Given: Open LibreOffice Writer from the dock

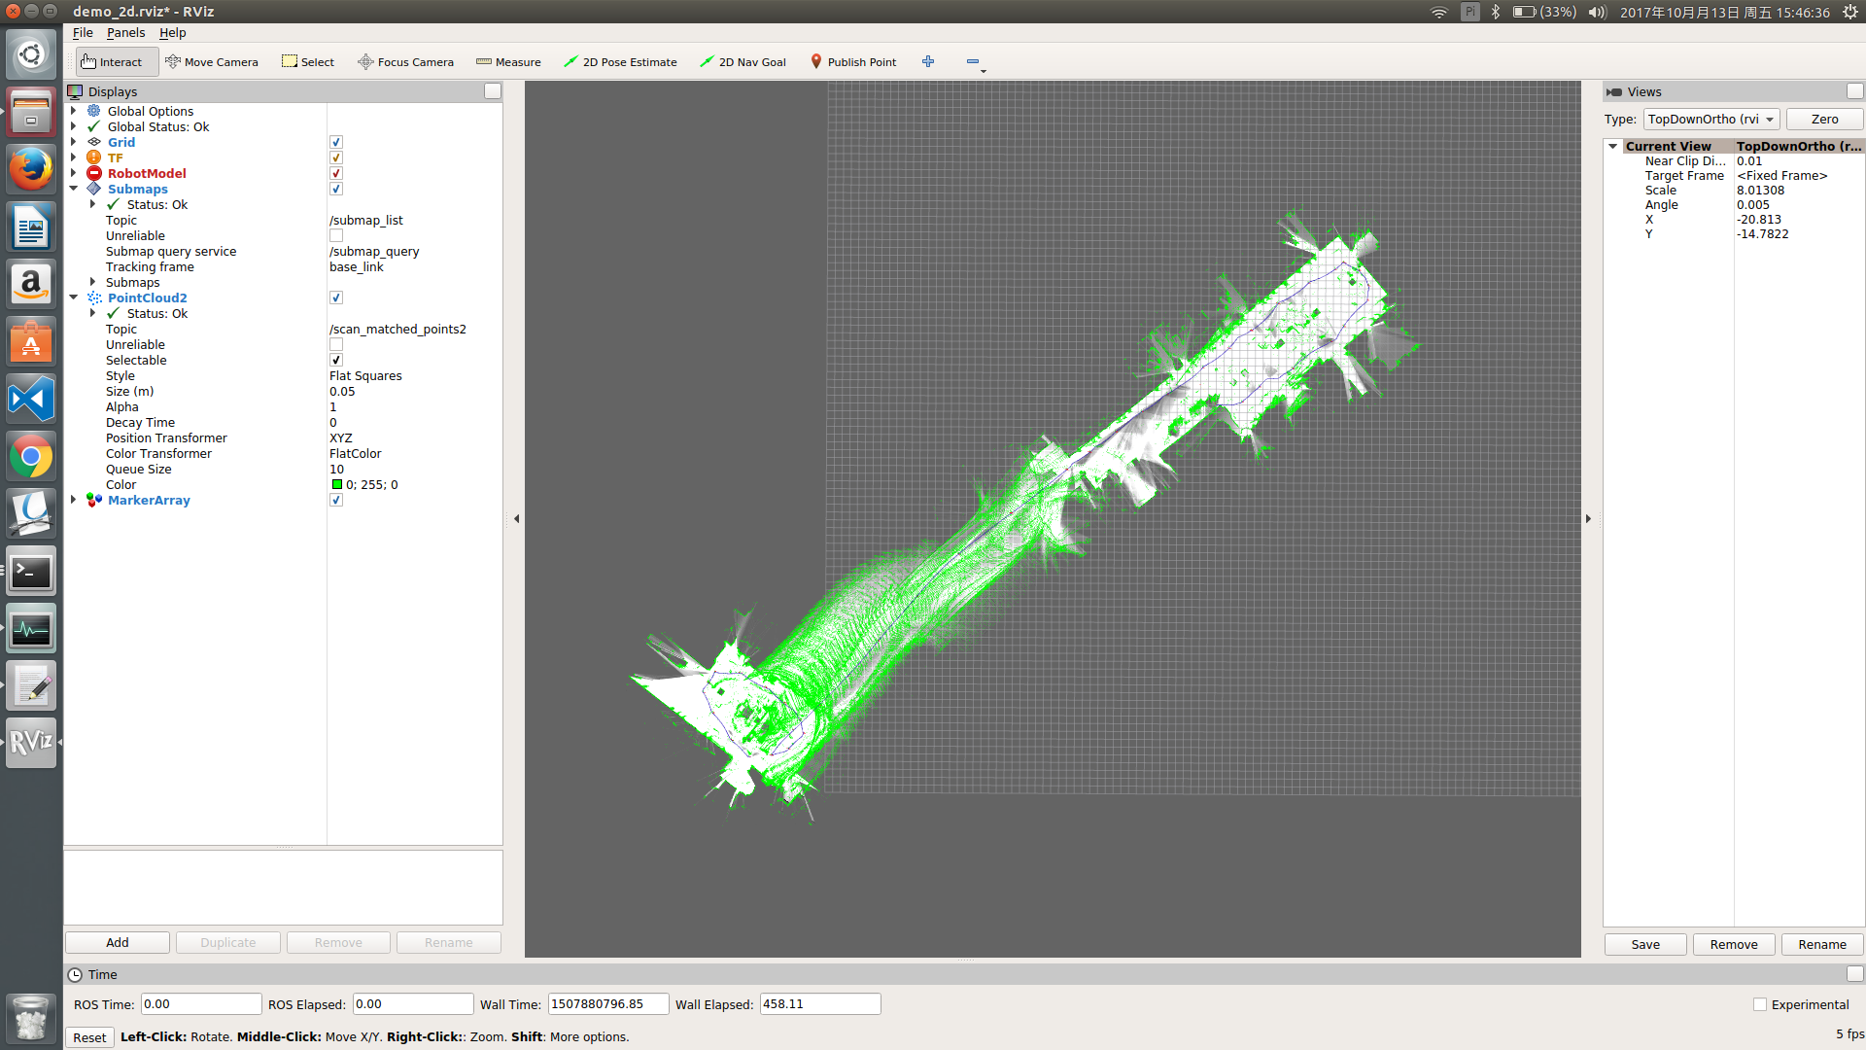Looking at the screenshot, I should 31,227.
